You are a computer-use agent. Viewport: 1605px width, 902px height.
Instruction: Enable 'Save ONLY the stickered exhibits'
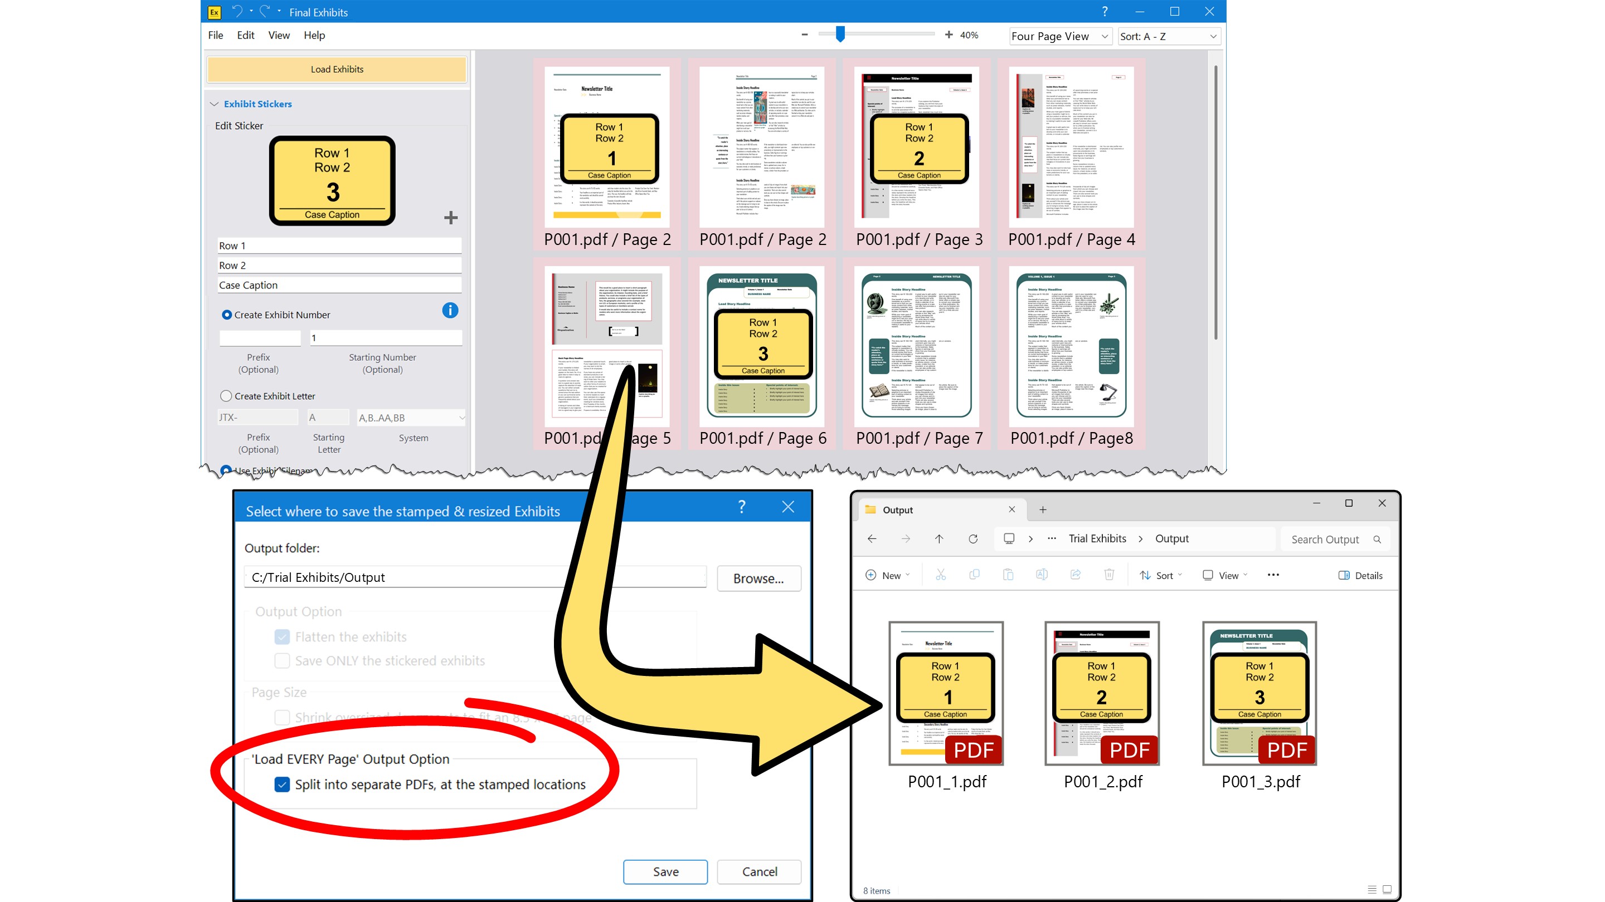click(x=282, y=660)
